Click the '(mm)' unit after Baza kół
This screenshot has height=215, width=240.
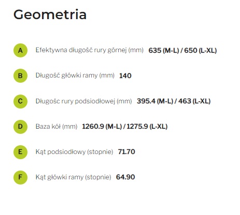point(69,127)
